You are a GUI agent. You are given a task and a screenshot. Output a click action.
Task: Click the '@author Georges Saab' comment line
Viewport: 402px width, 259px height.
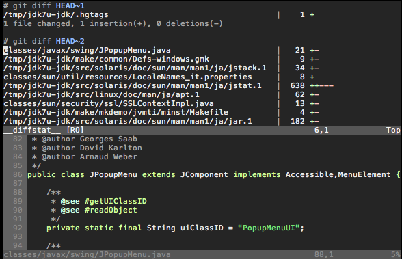[84, 139]
